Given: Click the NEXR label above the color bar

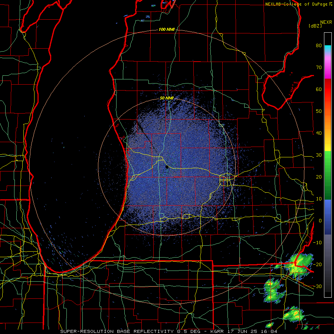Looking at the screenshot, I should [x=326, y=22].
